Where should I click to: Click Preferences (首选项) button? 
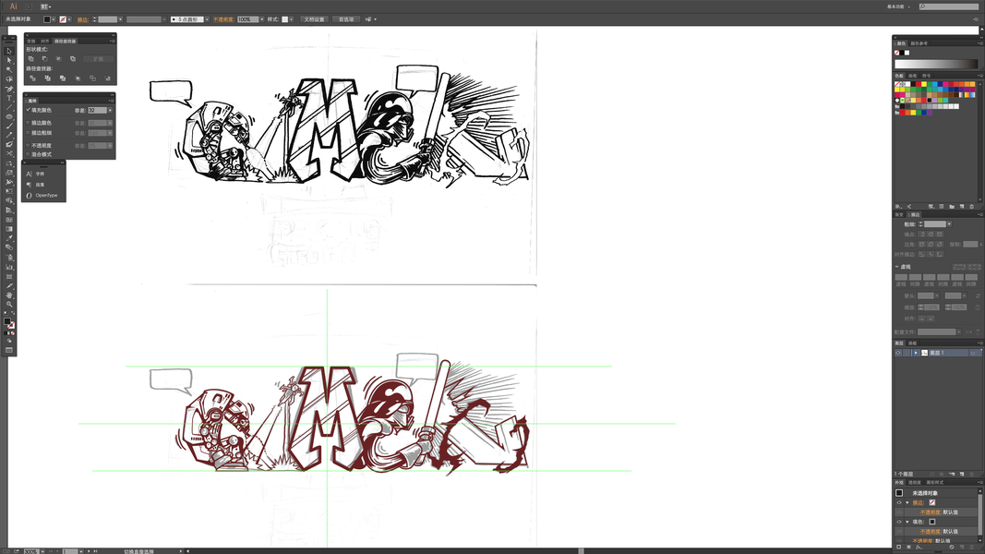[x=346, y=19]
